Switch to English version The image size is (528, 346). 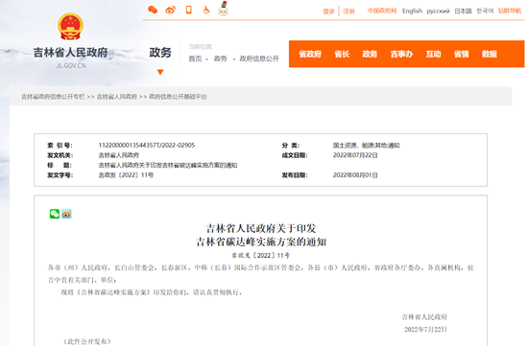[x=412, y=12]
